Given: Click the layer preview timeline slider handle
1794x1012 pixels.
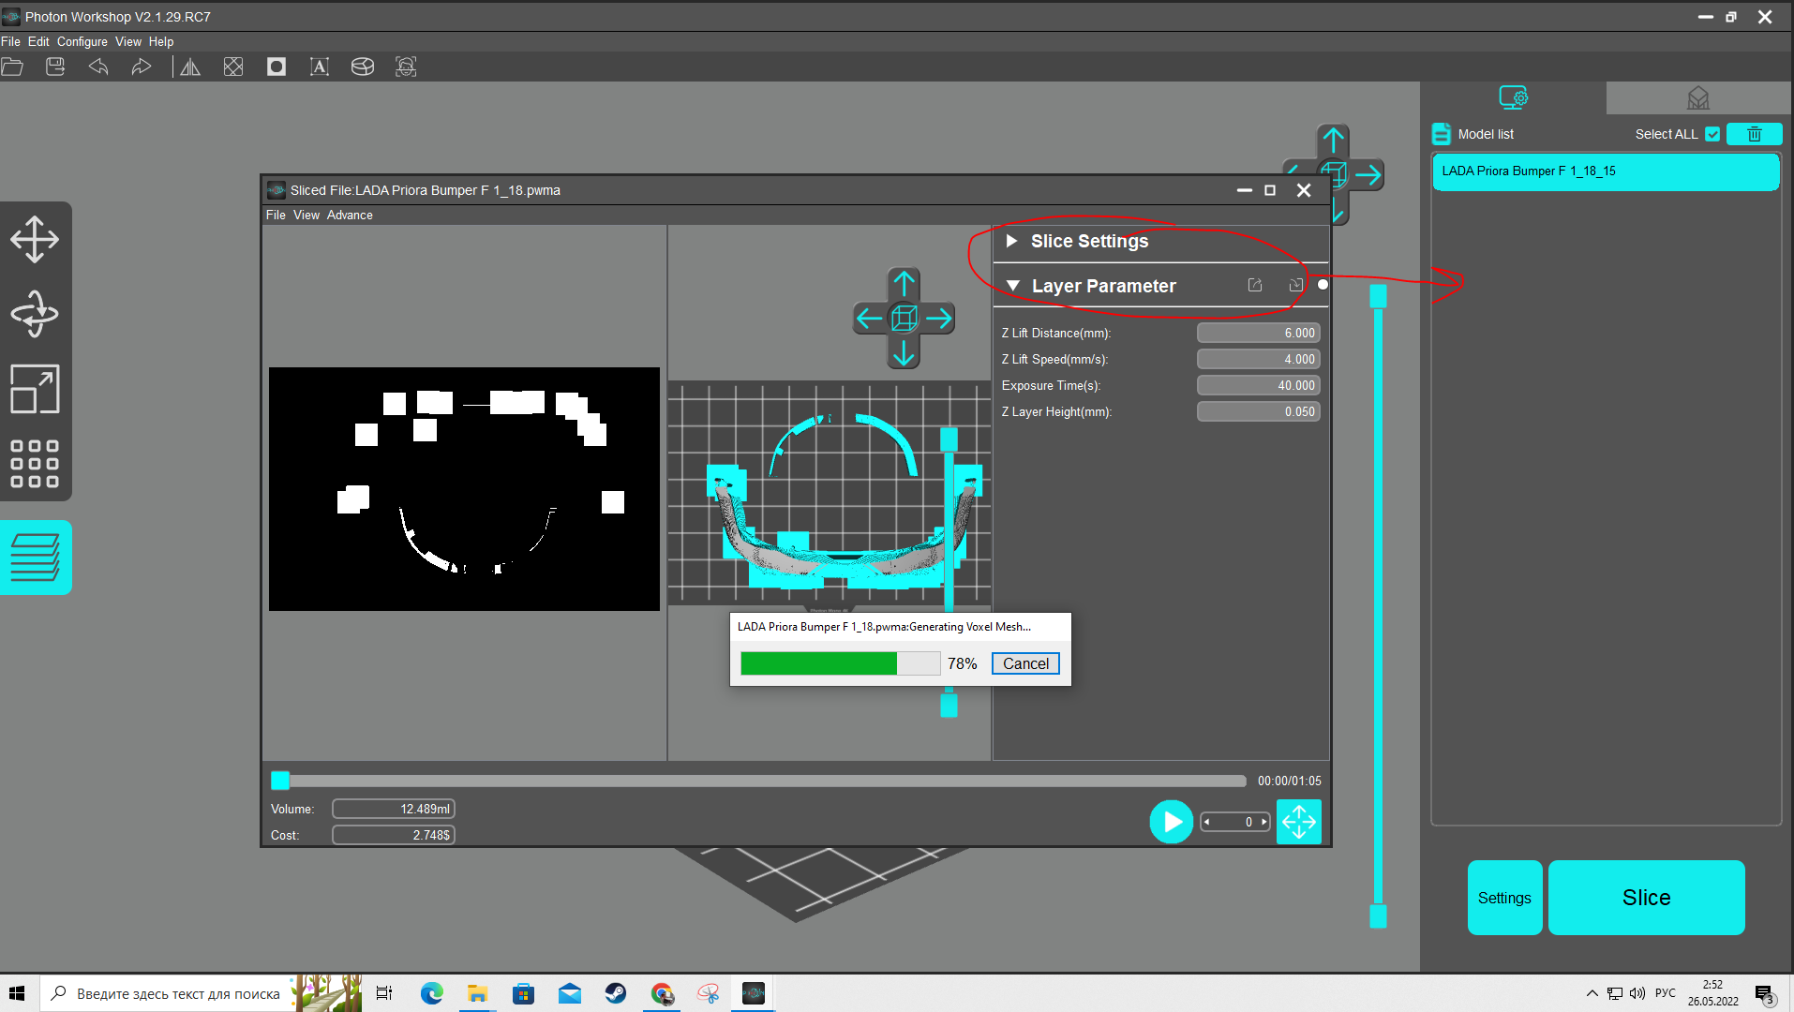Looking at the screenshot, I should click(280, 781).
